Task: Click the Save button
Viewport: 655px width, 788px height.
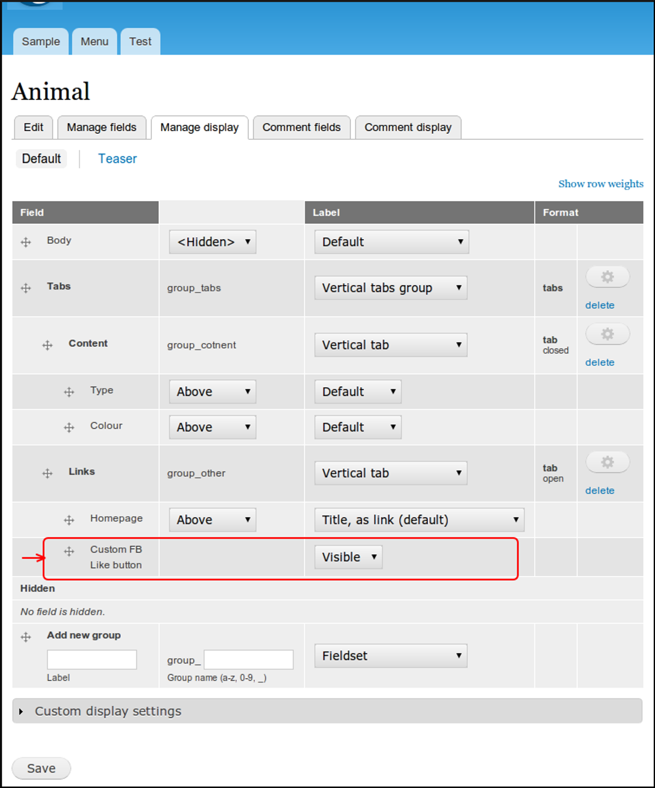Action: click(41, 768)
